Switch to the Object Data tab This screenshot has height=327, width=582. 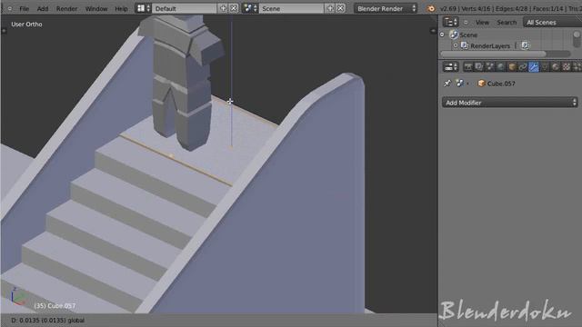tap(545, 66)
